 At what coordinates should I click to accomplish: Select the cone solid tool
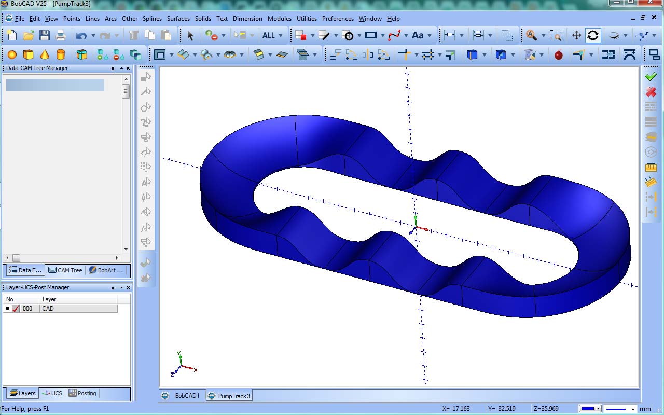[45, 54]
